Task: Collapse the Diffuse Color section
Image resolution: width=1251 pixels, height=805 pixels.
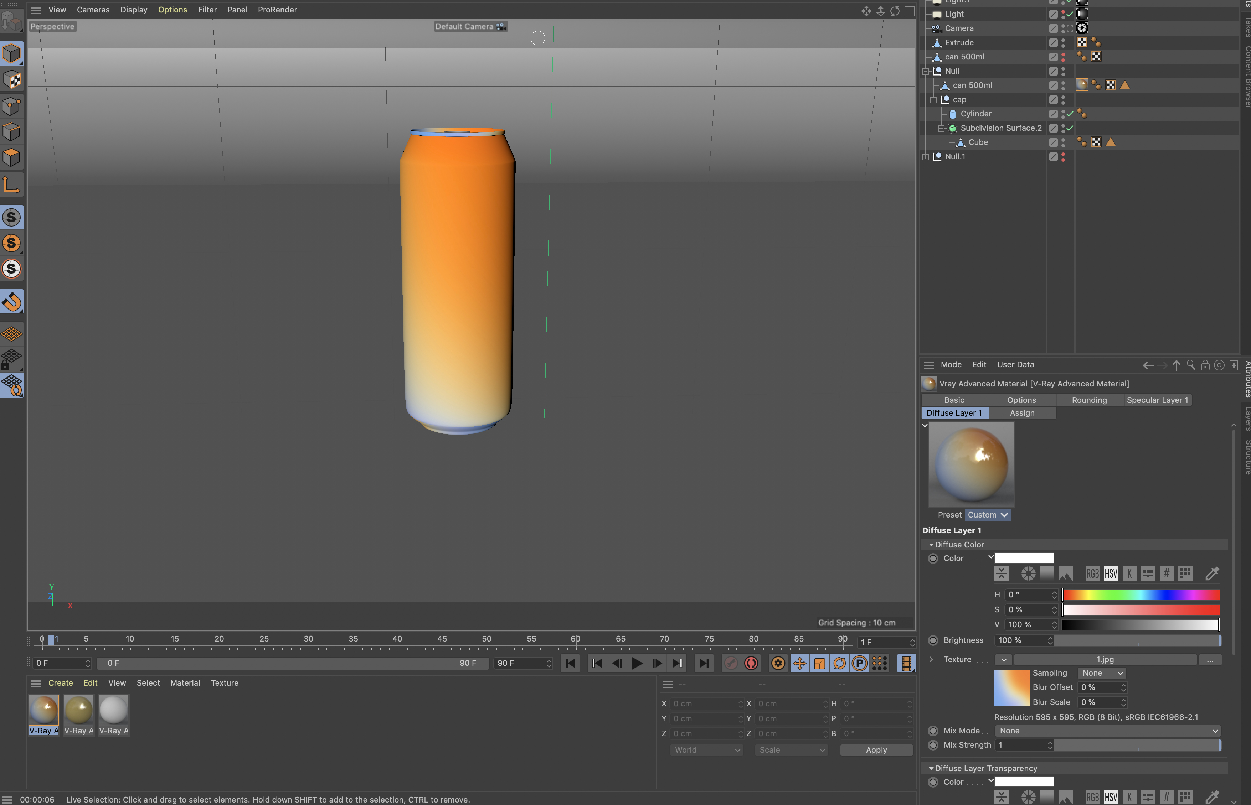Action: point(931,545)
